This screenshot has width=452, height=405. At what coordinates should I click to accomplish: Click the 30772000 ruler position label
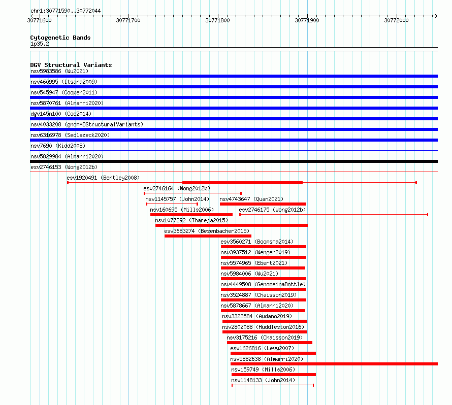[396, 20]
